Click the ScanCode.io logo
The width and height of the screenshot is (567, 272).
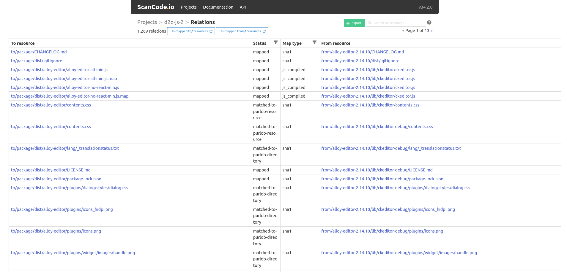[x=156, y=7]
